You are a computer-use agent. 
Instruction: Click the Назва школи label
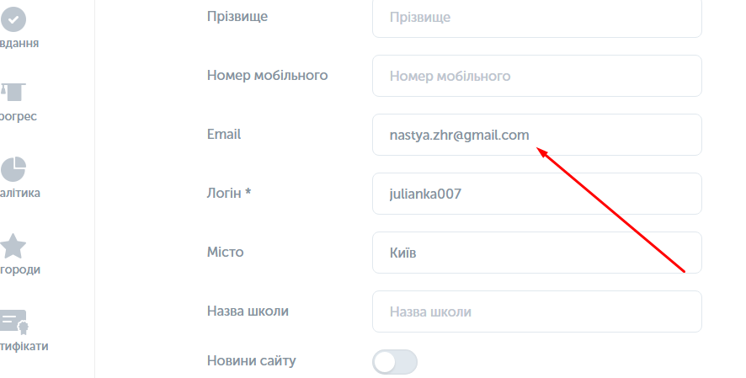(x=248, y=311)
